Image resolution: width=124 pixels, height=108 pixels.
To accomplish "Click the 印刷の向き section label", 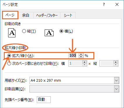I will [x=13, y=24].
